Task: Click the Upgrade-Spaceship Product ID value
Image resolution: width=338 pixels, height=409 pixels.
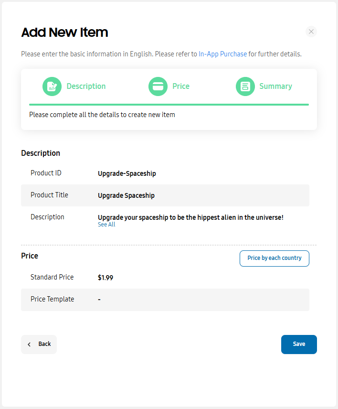Action: 127,173
